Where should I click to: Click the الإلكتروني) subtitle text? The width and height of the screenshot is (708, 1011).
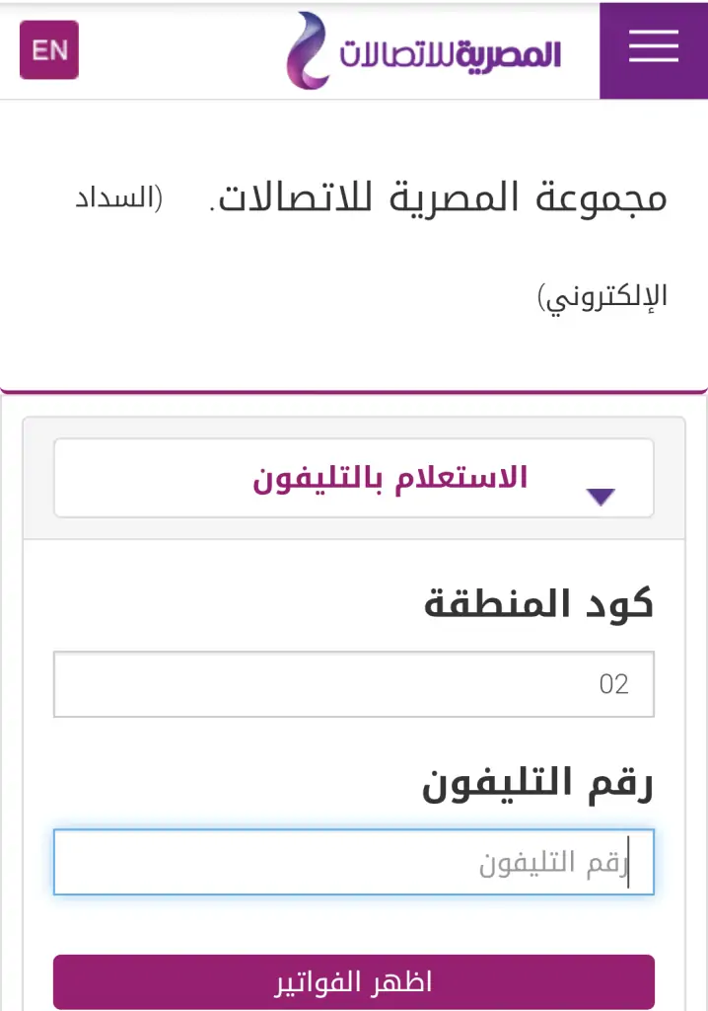coord(602,297)
